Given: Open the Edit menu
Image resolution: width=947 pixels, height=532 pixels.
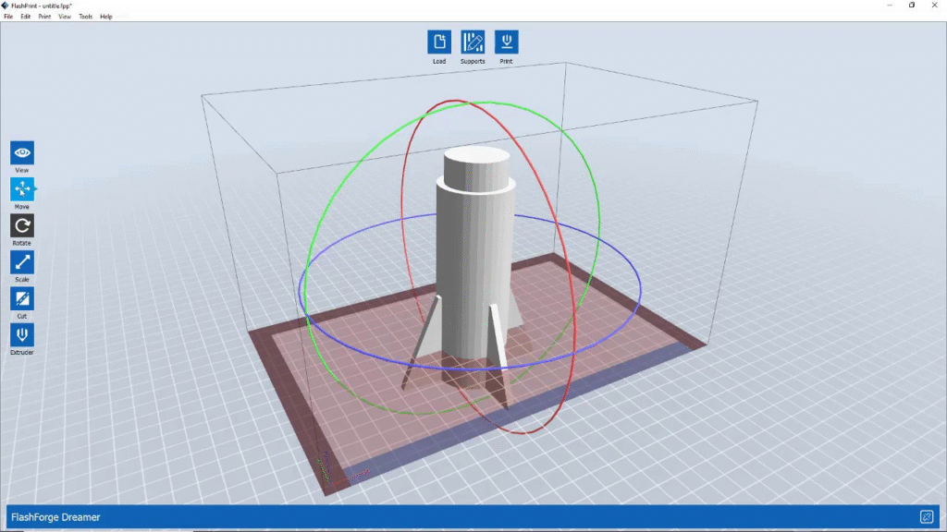Looking at the screenshot, I should click(26, 17).
